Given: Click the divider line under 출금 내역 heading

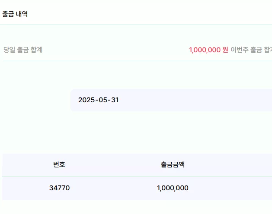Looking at the screenshot, I should click(136, 25).
